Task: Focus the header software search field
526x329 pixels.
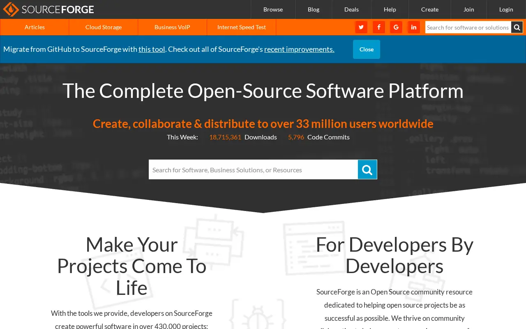Action: (468, 28)
